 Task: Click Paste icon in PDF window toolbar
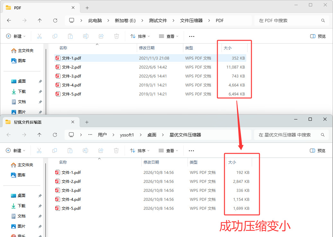[70, 36]
